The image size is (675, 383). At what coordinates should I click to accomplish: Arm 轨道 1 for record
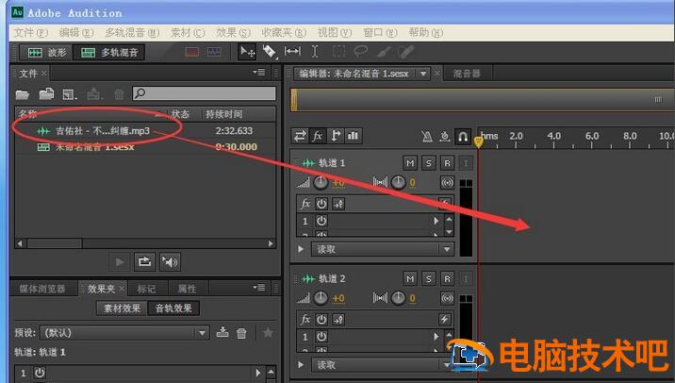[x=447, y=163]
